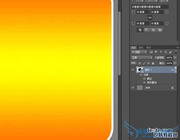Lock transparent pixels in the Layers panel
This screenshot has width=180, height=140.
[140, 63]
